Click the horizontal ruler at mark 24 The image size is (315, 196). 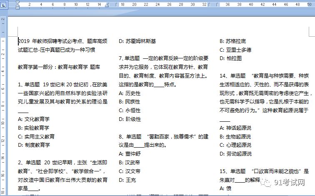pos(157,5)
